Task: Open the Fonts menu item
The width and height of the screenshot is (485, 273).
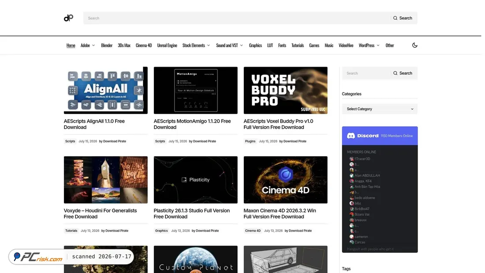Action: coord(282,45)
